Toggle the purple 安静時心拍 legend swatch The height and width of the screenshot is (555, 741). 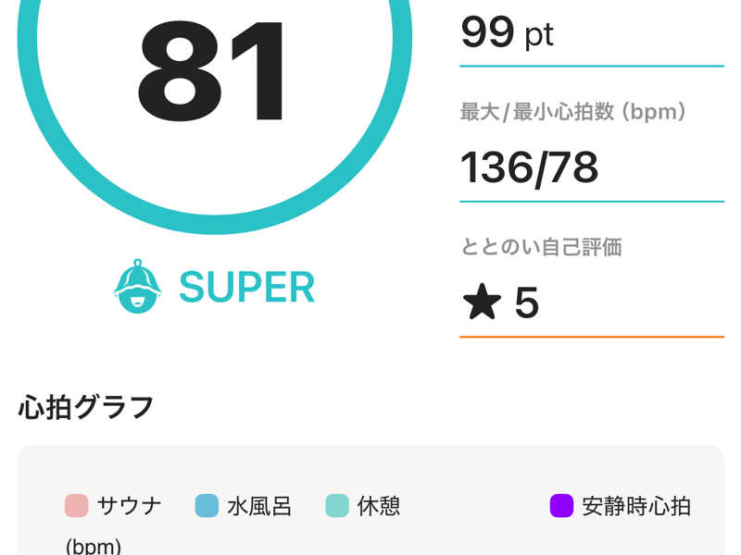point(561,506)
